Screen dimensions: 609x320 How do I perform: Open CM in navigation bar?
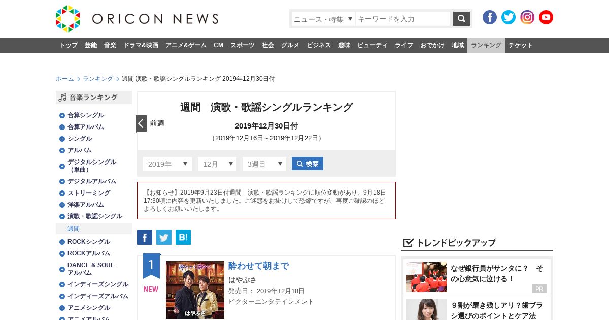(218, 45)
